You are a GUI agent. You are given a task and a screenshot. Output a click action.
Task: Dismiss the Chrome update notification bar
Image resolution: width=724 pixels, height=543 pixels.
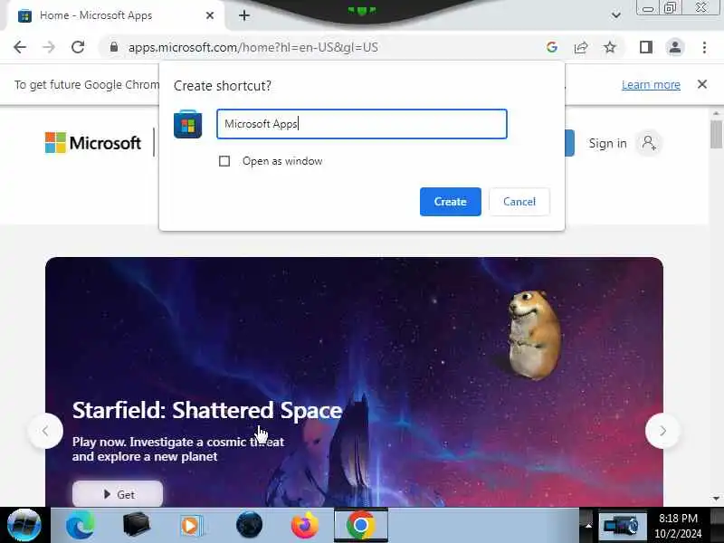pyautogui.click(x=702, y=84)
